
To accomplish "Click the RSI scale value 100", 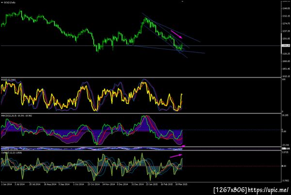I will click(284, 79).
